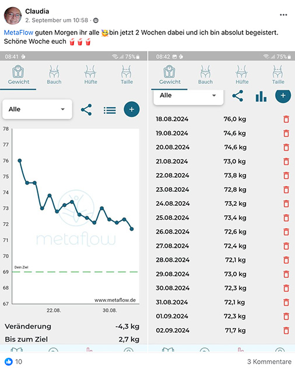Select Gewicht tab in right screenshot
Viewport: 295px width, 373px height.
(x=170, y=75)
